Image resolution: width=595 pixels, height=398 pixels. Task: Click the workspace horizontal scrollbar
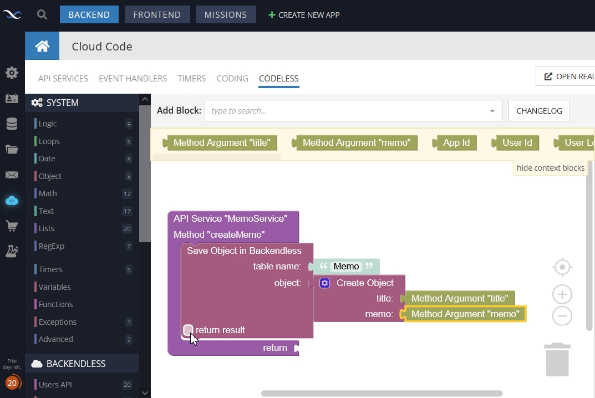[x=382, y=394]
